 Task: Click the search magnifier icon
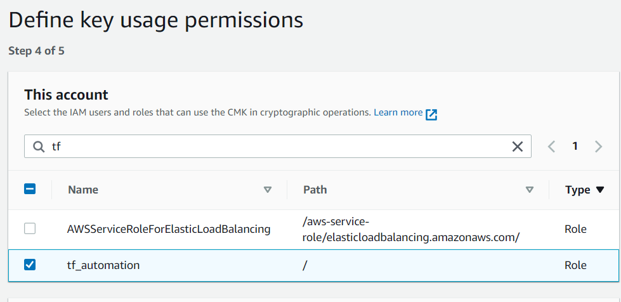point(39,147)
